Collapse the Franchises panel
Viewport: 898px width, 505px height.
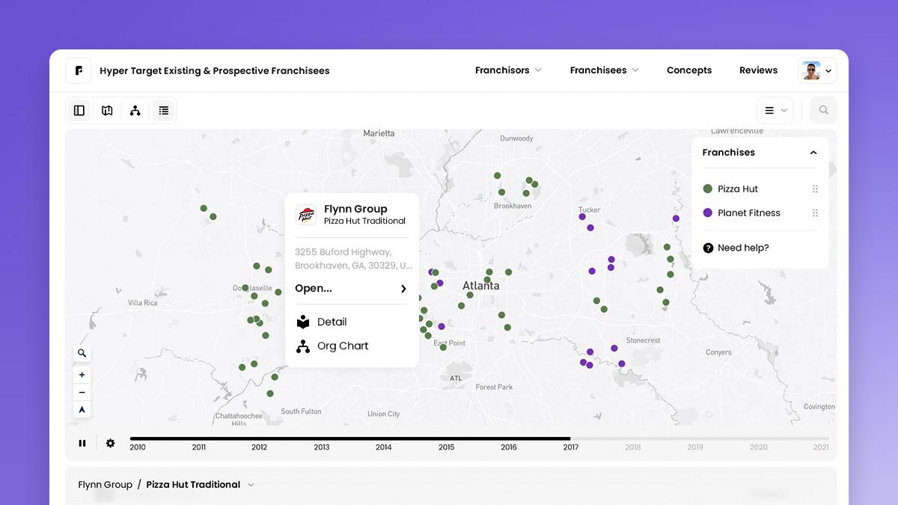(x=813, y=152)
